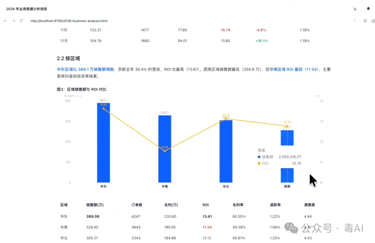Click the 59.39% margin cell

click(239, 227)
